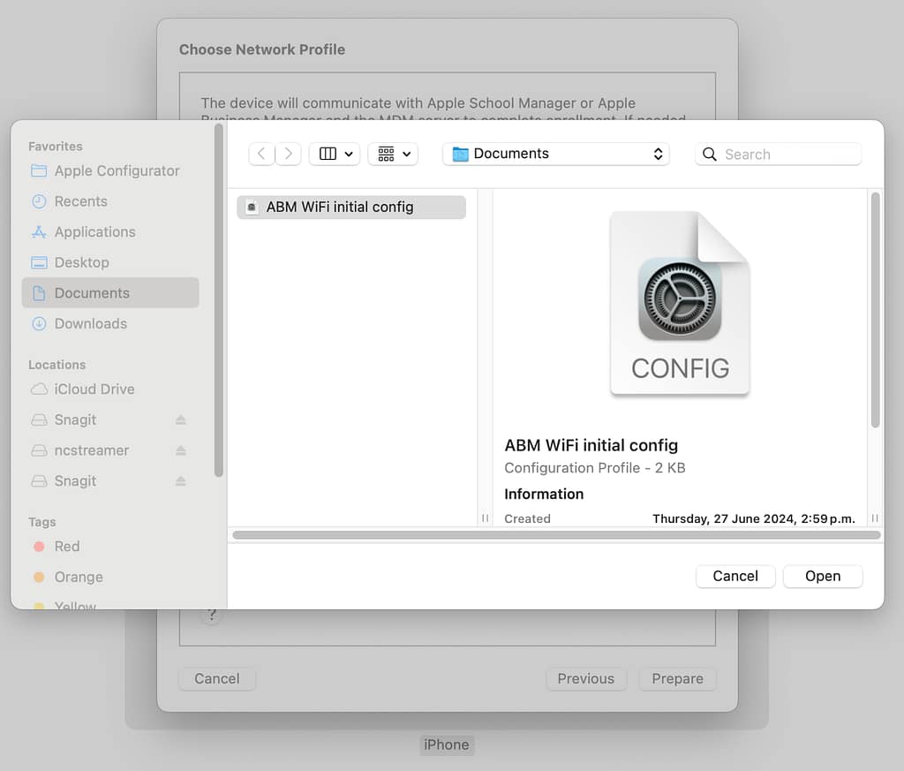
Task: Select the ABM WiFi initial config file
Action: coord(350,207)
